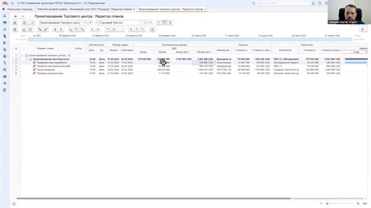371x208 pixels.
Task: Refresh the plan with the circular arrow
Action: 32,23
